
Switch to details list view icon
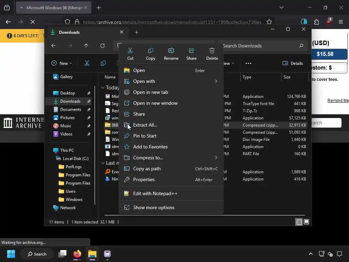click(299, 222)
